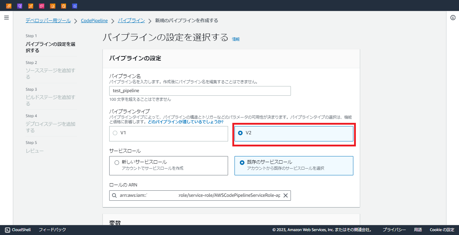Open the orange hexagon service shortcut

pyautogui.click(x=64, y=6)
